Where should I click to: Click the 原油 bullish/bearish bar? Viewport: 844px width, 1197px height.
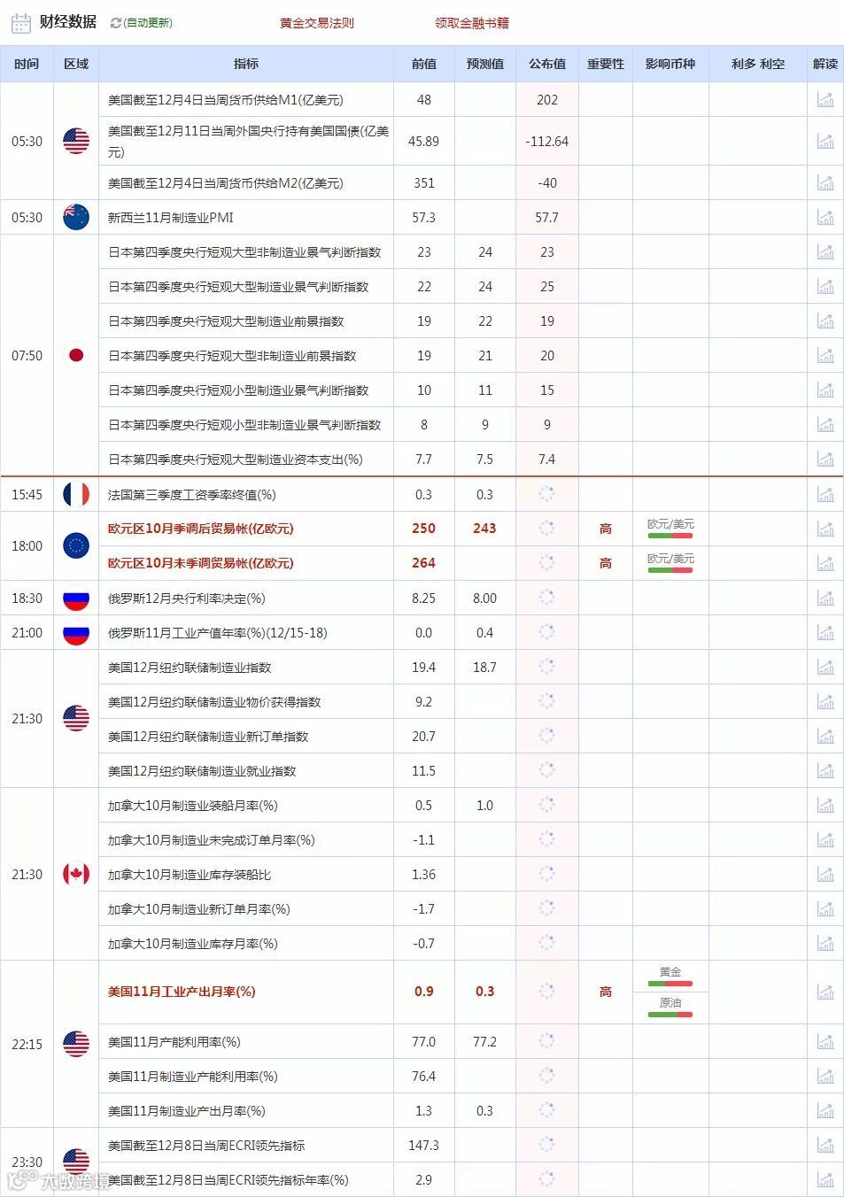(670, 1015)
